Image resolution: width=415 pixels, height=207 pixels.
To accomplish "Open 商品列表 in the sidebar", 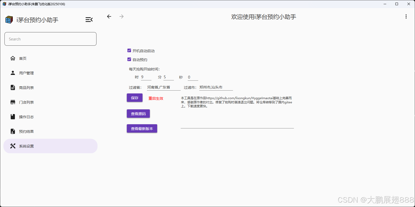I will (x=50, y=87).
